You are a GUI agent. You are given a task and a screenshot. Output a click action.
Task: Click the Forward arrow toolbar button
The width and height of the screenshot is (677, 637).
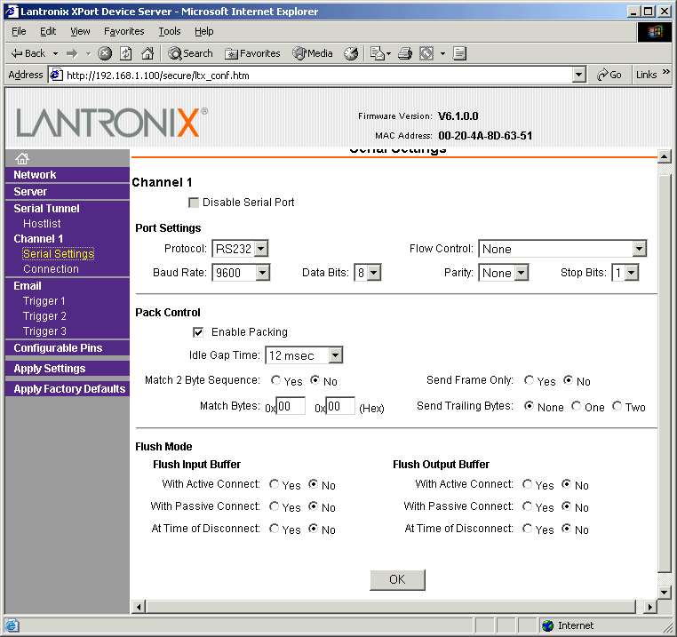point(72,53)
